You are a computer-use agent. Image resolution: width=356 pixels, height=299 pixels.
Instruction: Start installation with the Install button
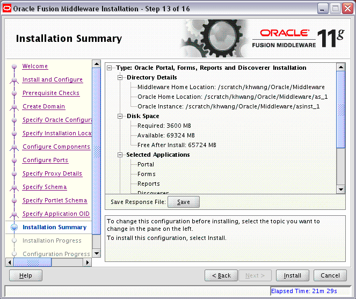click(x=293, y=275)
